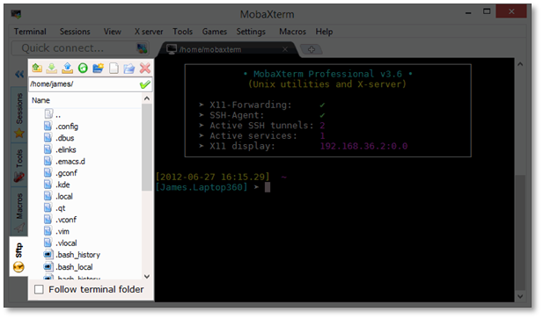
Task: Open the Macros sidebar tab
Action: [19, 212]
